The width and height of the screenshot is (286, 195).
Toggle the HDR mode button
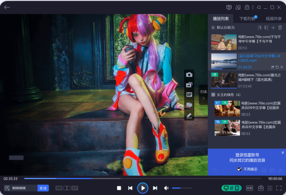click(x=59, y=188)
